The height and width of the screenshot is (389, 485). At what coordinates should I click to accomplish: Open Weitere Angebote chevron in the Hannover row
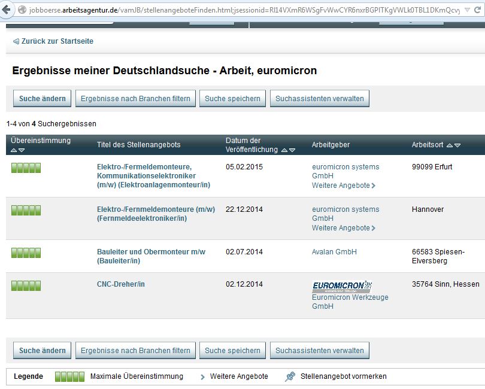(374, 228)
